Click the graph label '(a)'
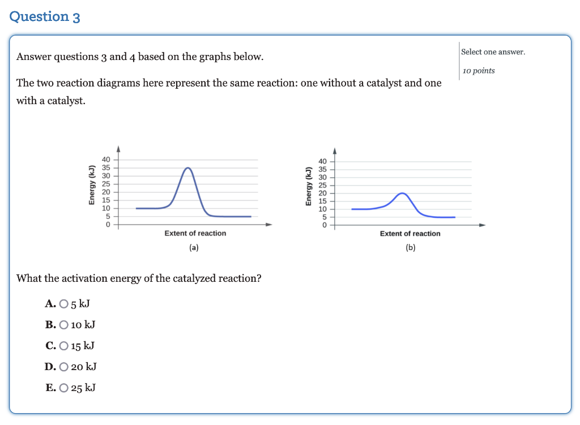580x425 pixels. (194, 247)
